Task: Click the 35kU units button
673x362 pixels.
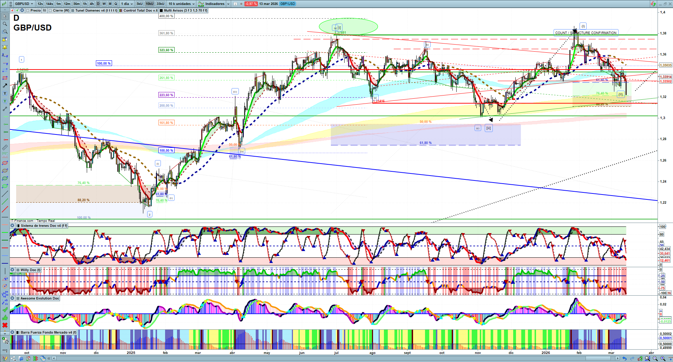Action: (161, 4)
